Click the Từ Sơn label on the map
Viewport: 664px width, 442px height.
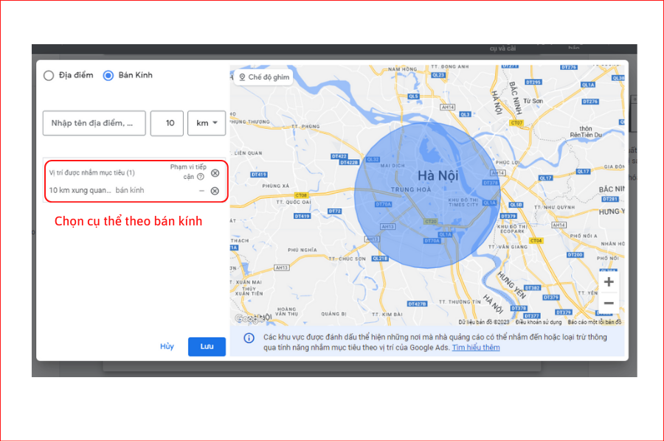533,101
